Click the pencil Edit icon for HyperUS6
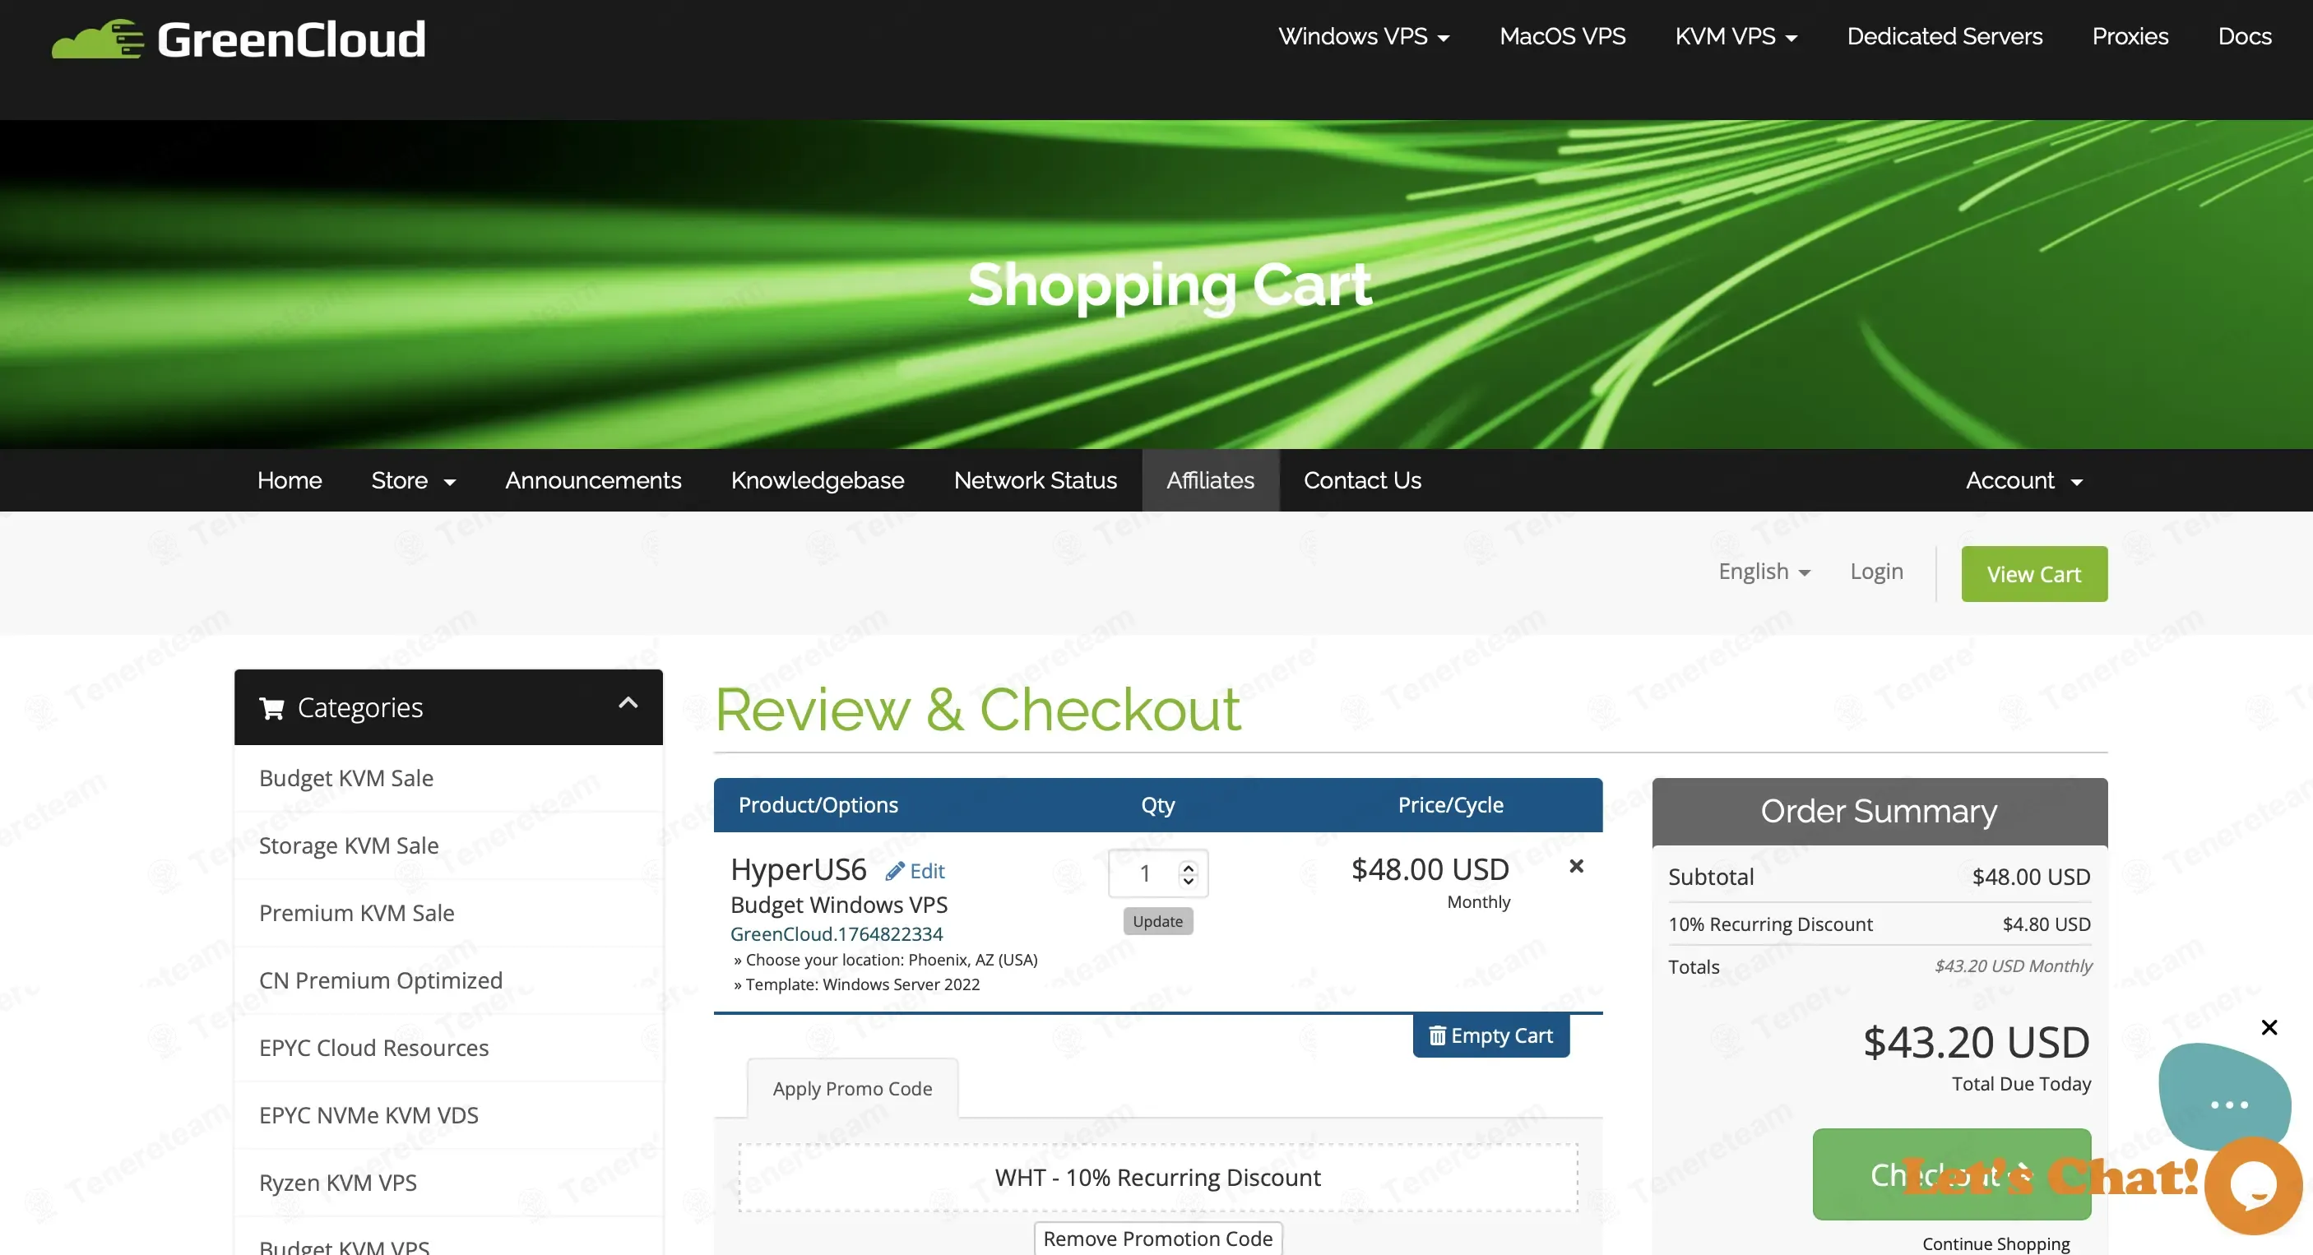 coord(894,871)
